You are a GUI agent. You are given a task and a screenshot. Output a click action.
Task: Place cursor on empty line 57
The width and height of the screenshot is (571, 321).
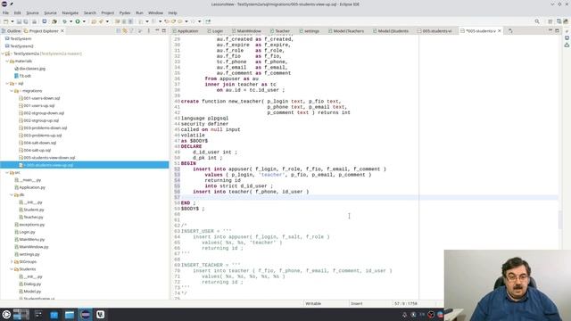[x=369, y=197]
